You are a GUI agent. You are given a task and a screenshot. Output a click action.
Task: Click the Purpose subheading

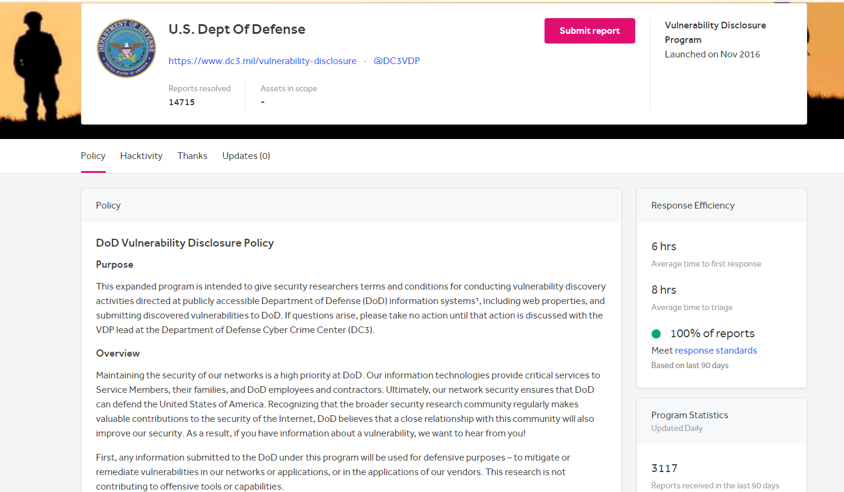(115, 265)
